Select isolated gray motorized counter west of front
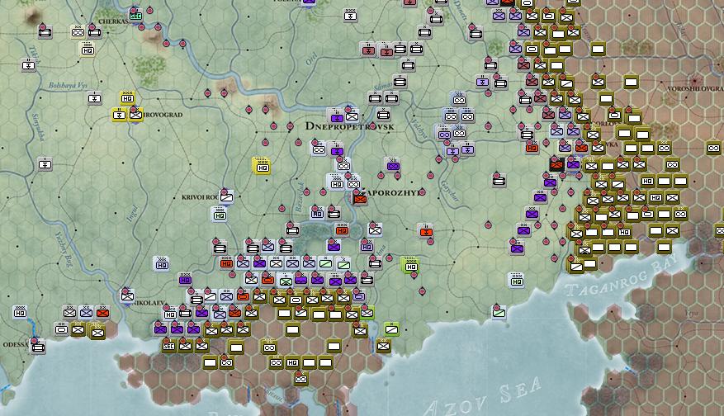Screen dimensions: 724x416 [x=499, y=181]
